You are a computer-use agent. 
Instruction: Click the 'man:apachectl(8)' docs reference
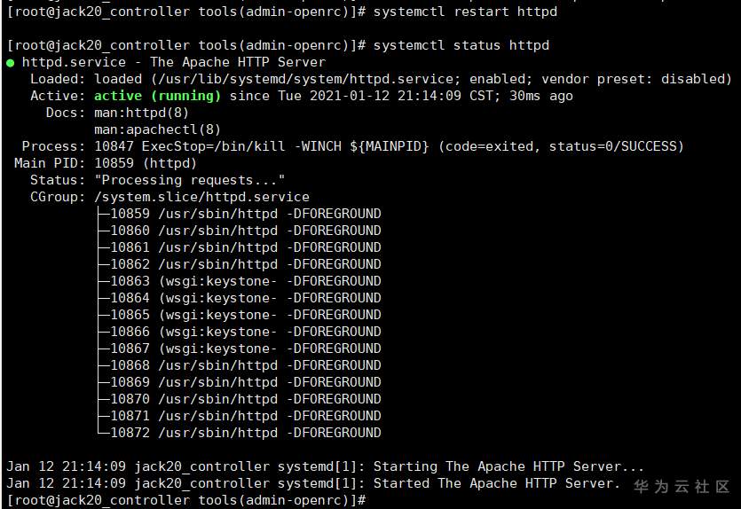(157, 129)
